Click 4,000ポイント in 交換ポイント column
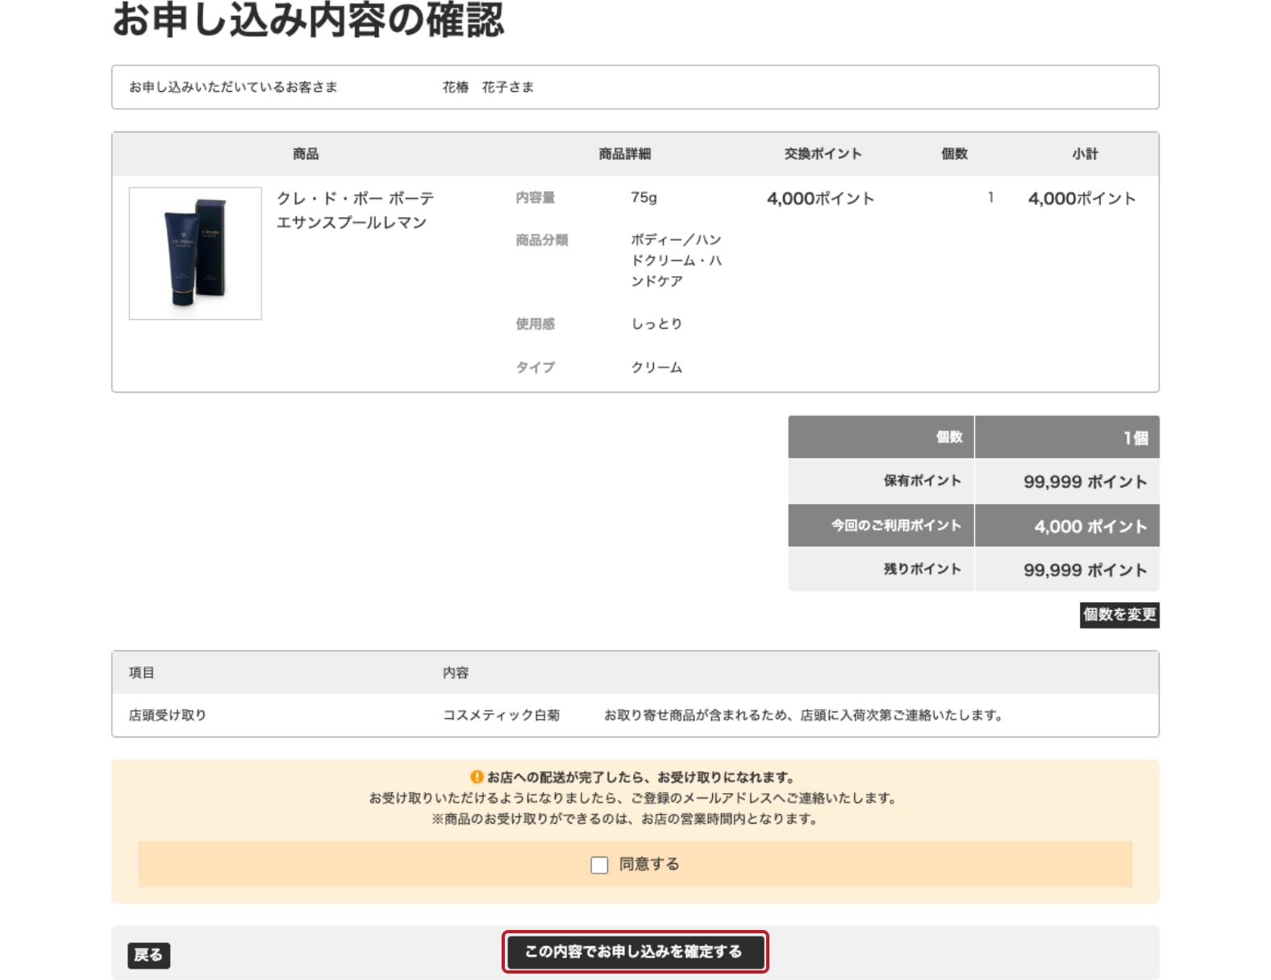 (x=820, y=199)
